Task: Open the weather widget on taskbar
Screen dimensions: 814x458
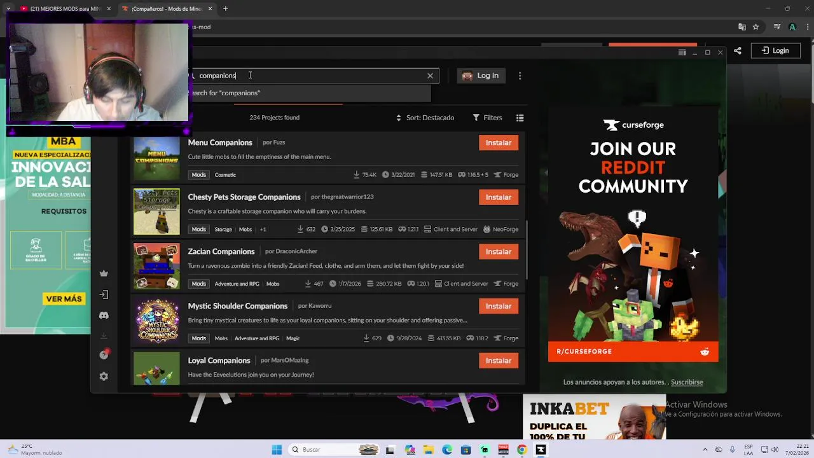Action: pyautogui.click(x=35, y=449)
